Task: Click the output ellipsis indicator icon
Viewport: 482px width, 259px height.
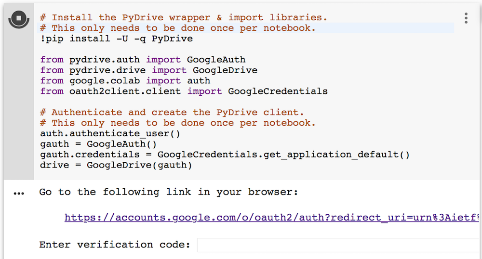Action: 19,194
